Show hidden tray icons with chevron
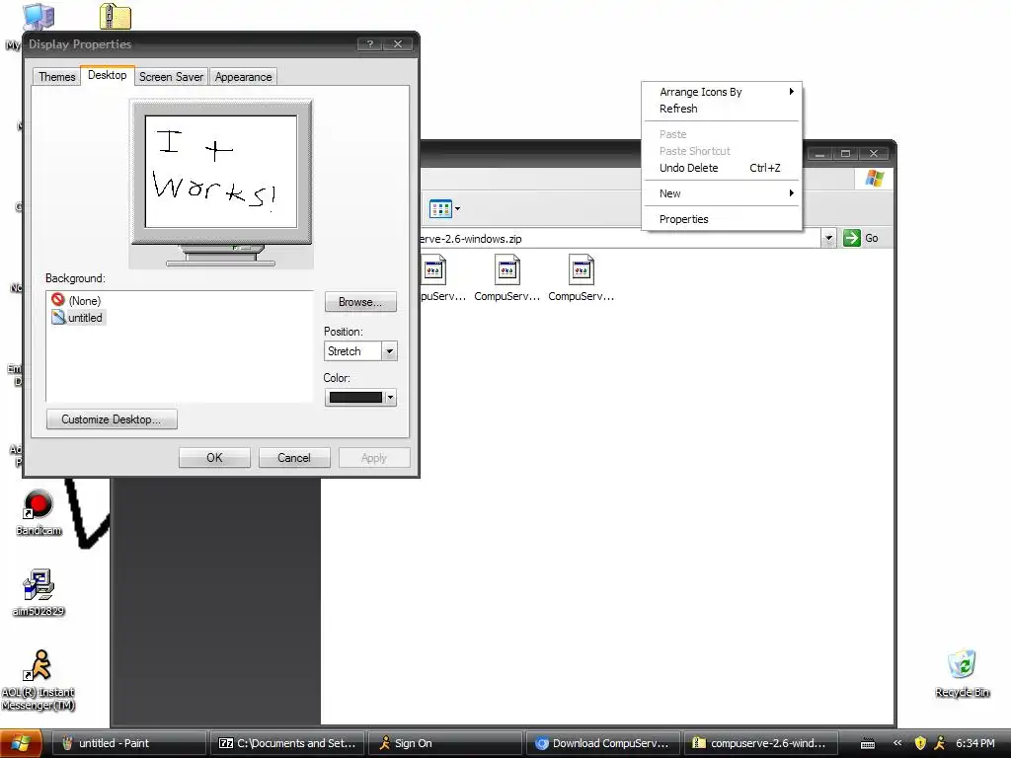This screenshot has height=758, width=1011. tap(896, 743)
